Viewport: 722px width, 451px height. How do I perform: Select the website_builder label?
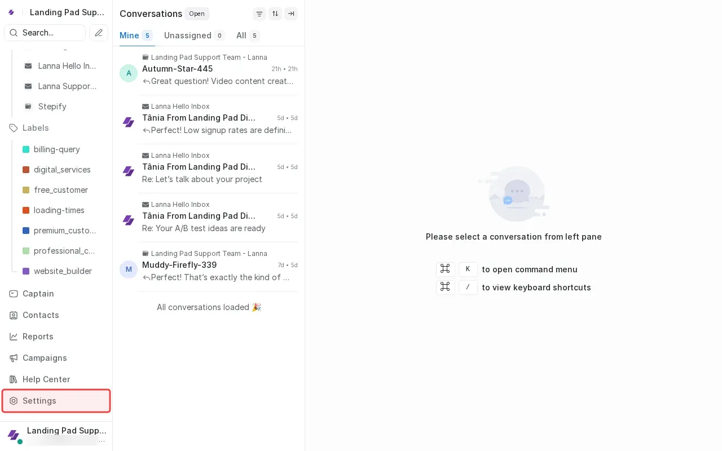click(x=63, y=271)
